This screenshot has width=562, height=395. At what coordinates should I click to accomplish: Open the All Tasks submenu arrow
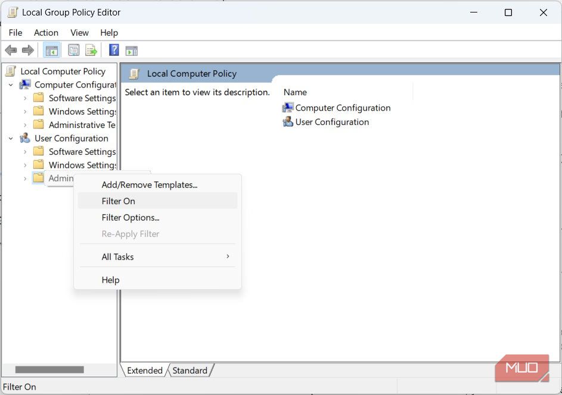228,256
